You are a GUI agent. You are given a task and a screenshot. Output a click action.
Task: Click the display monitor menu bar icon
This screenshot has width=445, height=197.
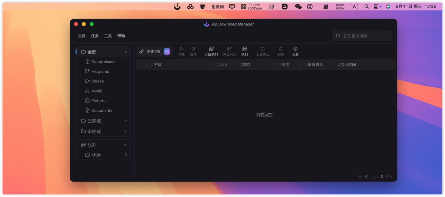pos(232,6)
